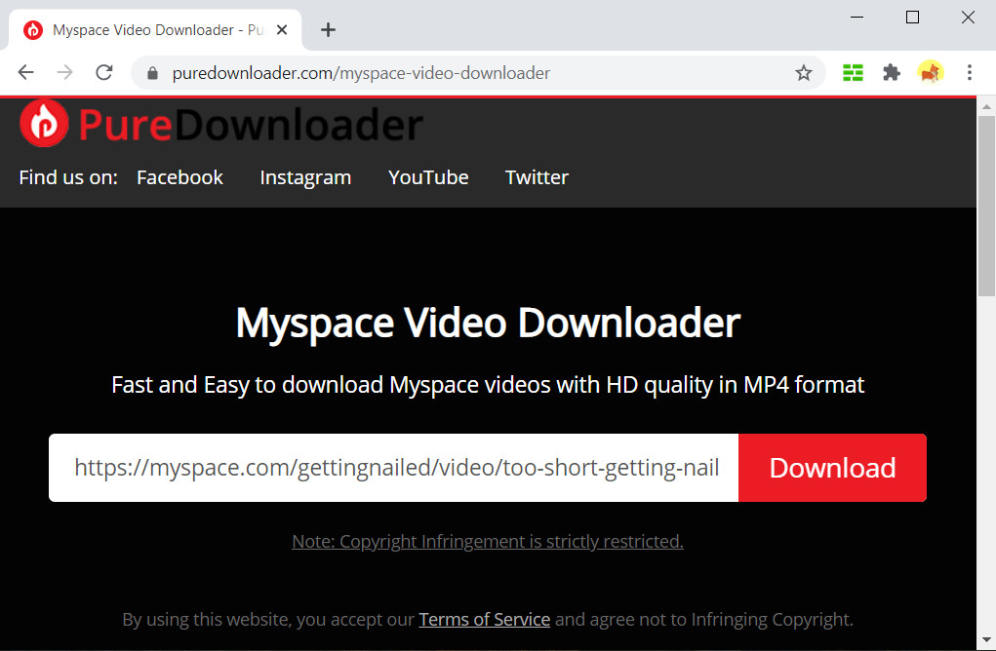Minimize the browser window
996x651 pixels.
coord(857,18)
